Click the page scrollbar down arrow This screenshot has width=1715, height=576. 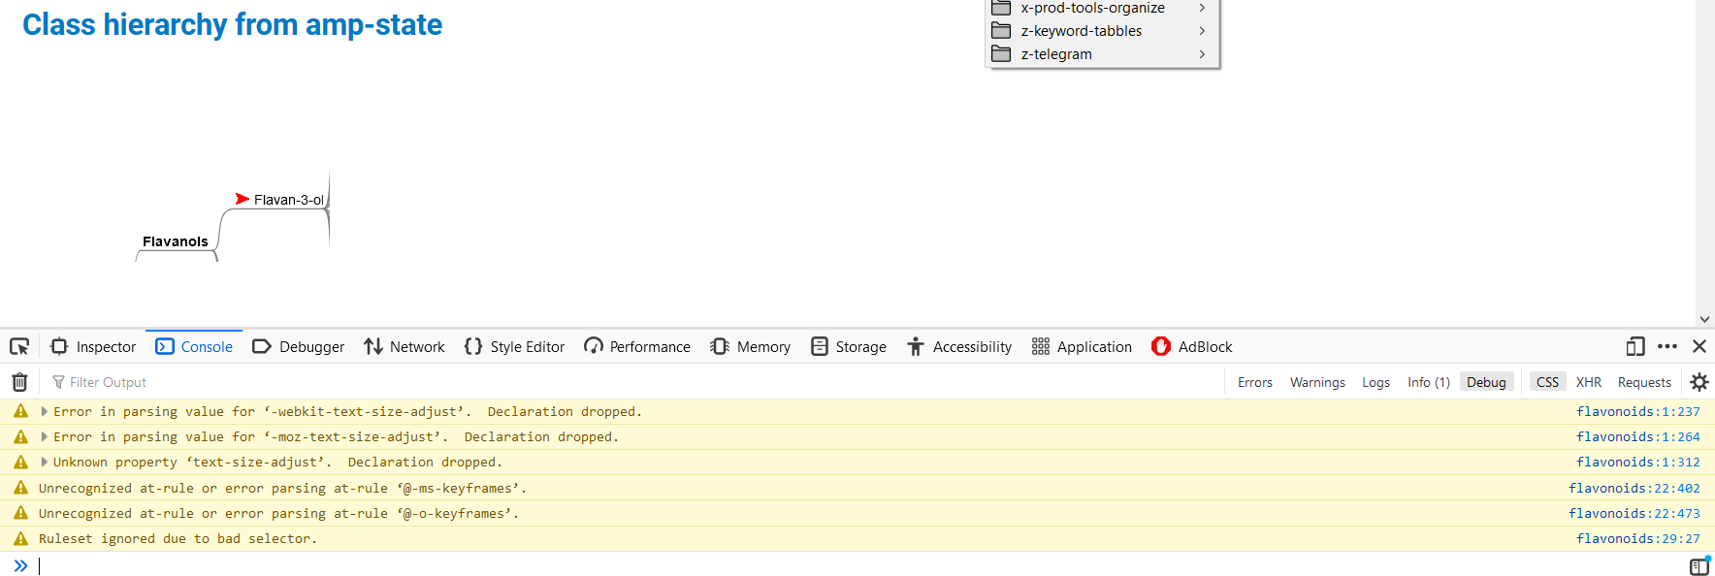(1704, 319)
